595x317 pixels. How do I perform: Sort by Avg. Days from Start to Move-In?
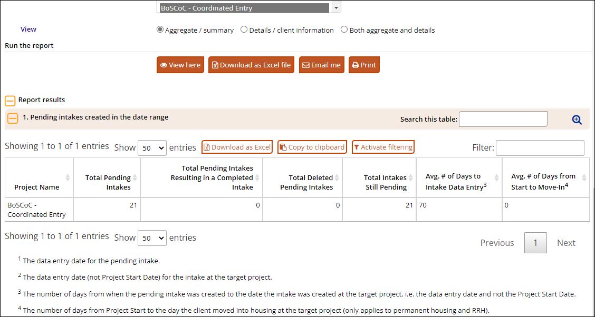(x=584, y=177)
